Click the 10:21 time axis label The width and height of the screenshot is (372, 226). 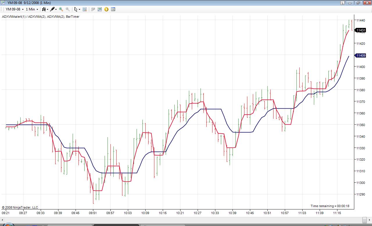click(x=180, y=213)
